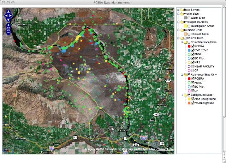Collapse the Waste Sites tree node

pyautogui.click(x=178, y=14)
